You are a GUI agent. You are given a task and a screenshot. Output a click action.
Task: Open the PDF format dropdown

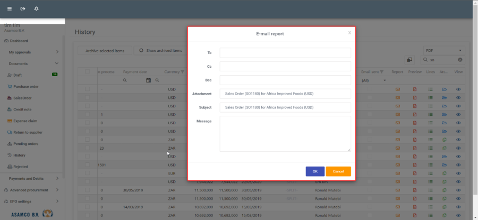[x=443, y=50]
